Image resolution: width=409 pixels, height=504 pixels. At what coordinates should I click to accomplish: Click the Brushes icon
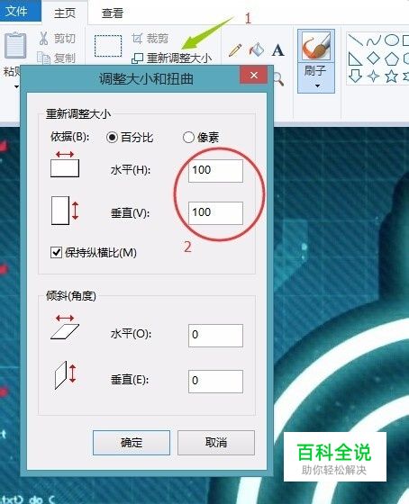(316, 46)
